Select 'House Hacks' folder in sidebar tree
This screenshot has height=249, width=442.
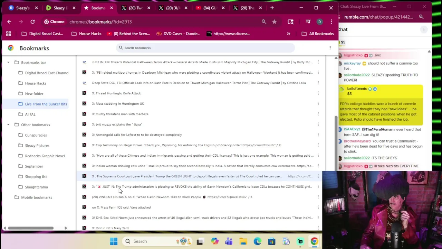point(32,83)
